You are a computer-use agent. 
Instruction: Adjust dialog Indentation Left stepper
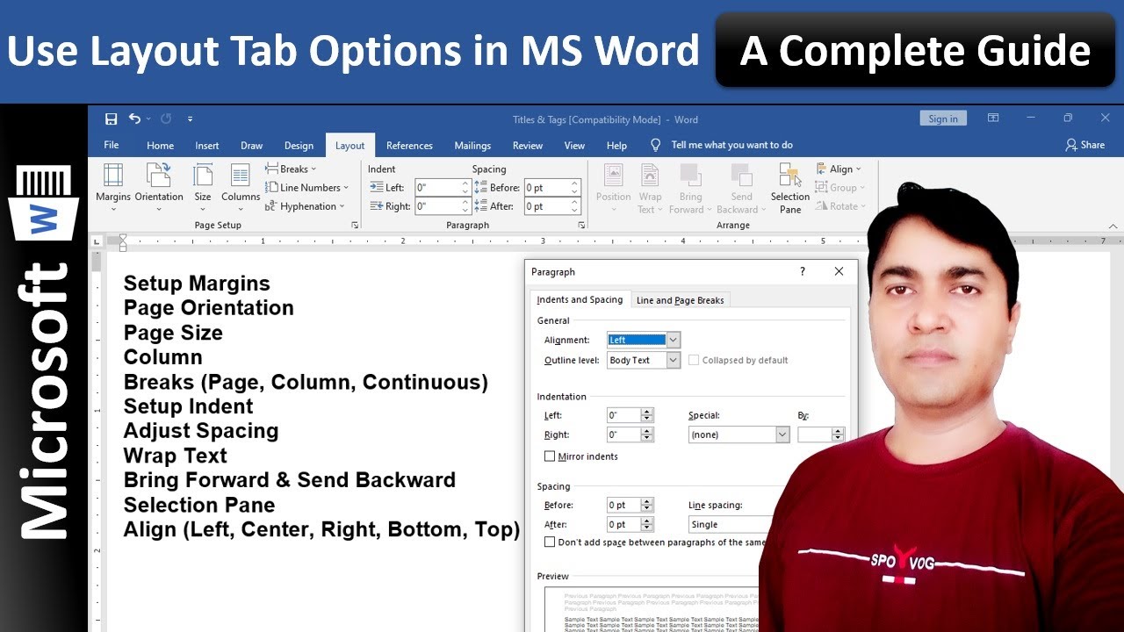tap(647, 415)
